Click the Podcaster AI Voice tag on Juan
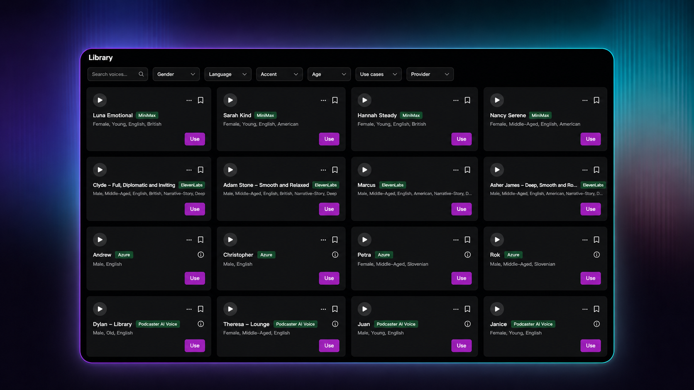Screen dimensions: 694x390 [396, 324]
